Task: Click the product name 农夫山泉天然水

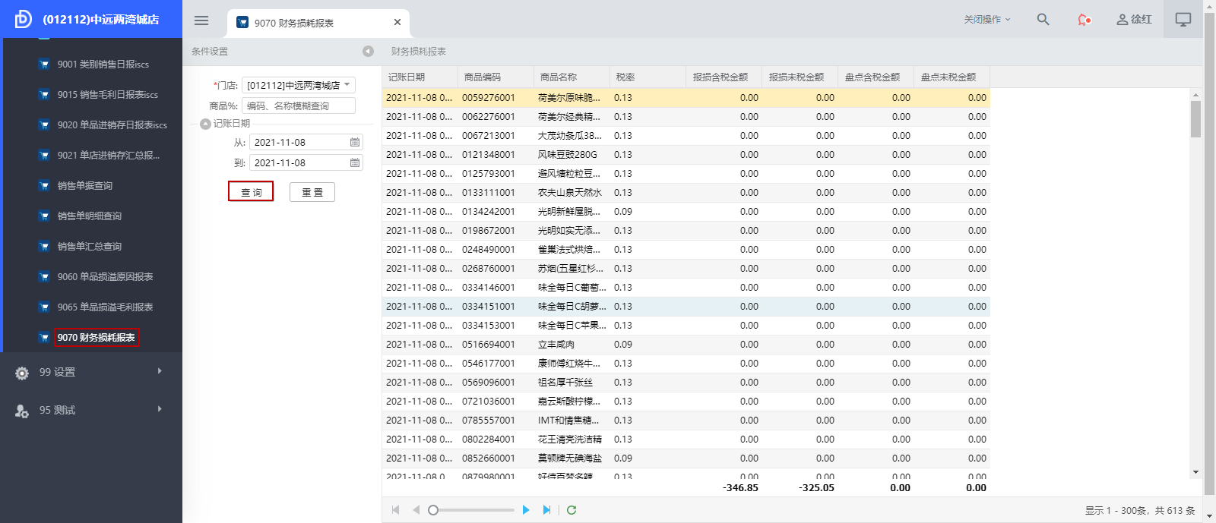Action: 570,193
